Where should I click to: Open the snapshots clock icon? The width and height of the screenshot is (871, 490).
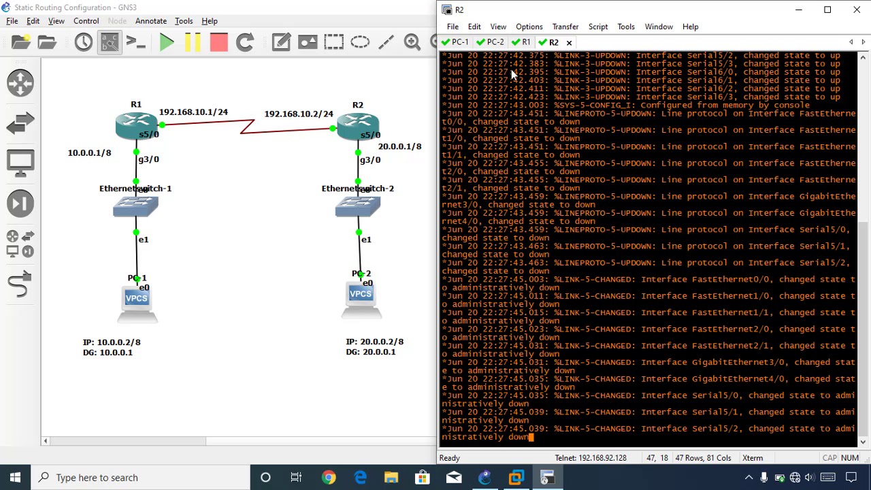[x=83, y=42]
